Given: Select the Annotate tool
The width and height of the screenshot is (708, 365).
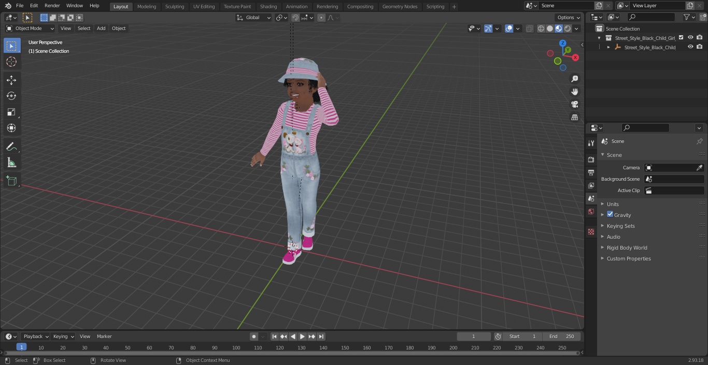Looking at the screenshot, I should click(x=11, y=147).
